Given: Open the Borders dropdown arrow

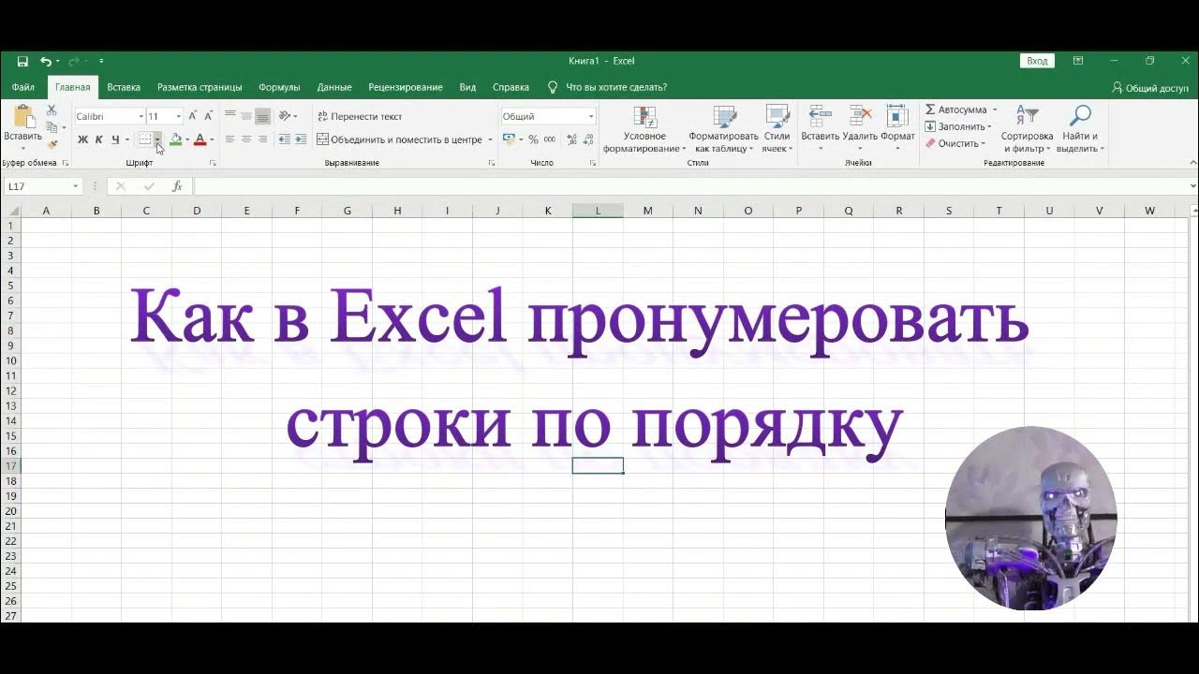Looking at the screenshot, I should pos(158,139).
